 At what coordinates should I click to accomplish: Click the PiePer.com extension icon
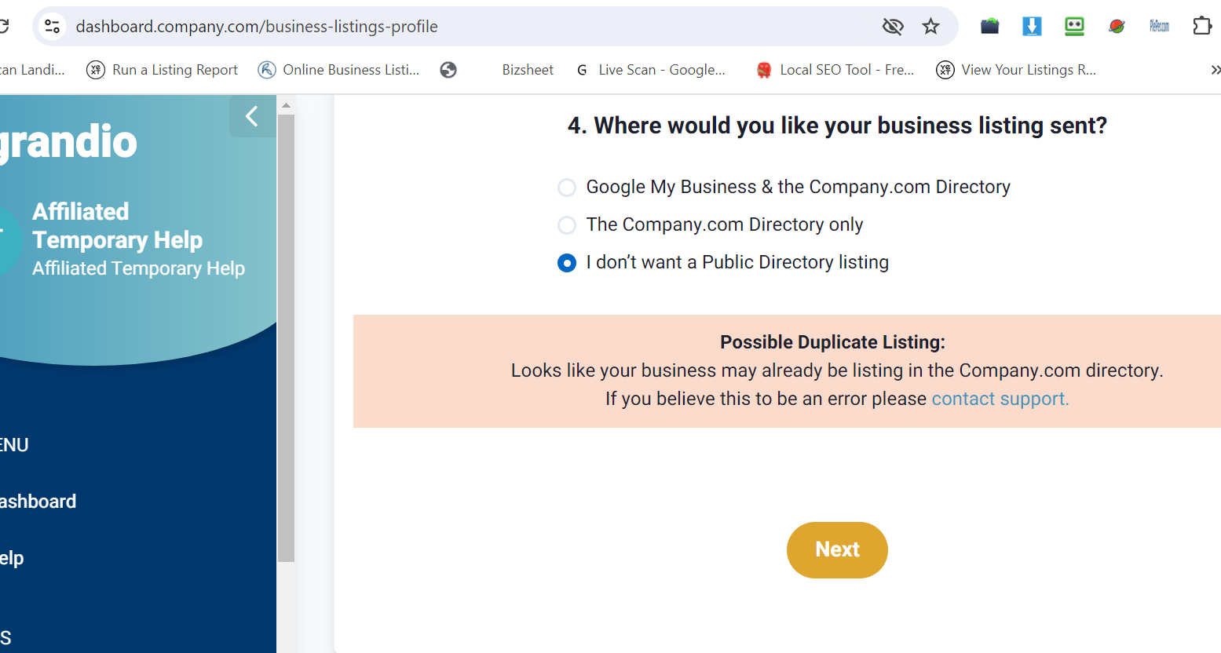(1159, 27)
